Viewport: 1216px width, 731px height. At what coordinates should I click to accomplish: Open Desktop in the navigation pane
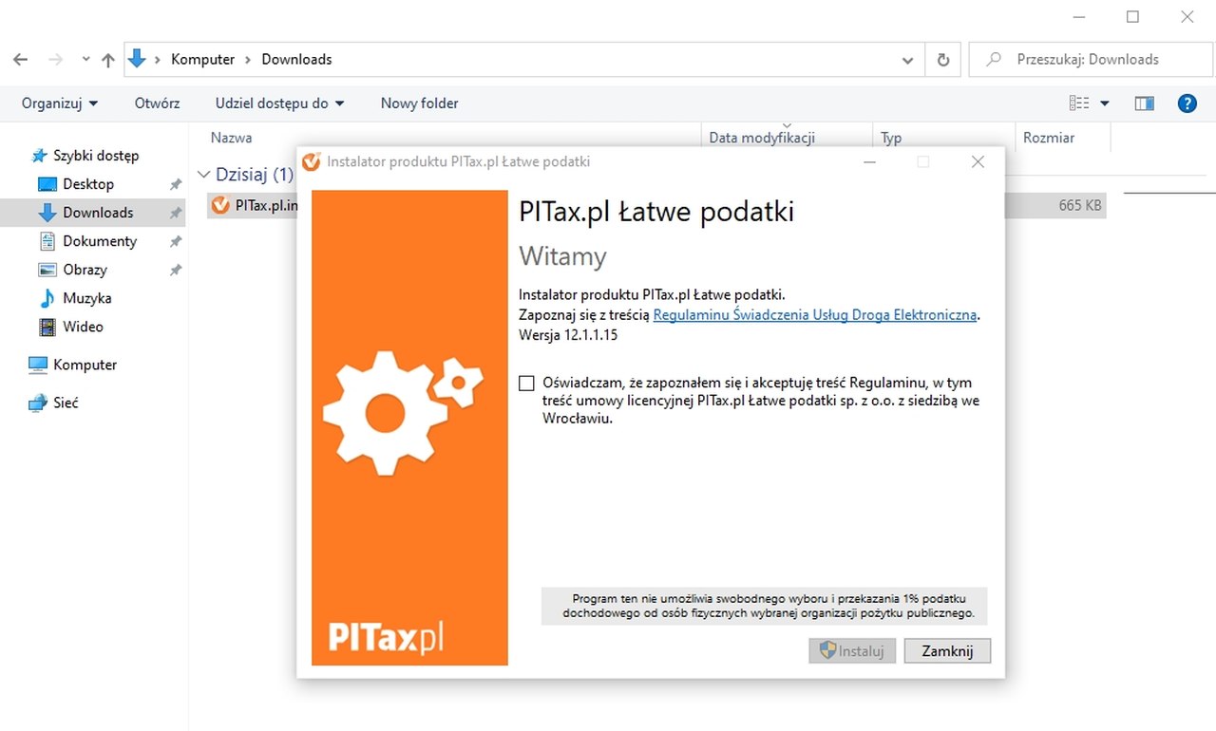click(x=87, y=184)
